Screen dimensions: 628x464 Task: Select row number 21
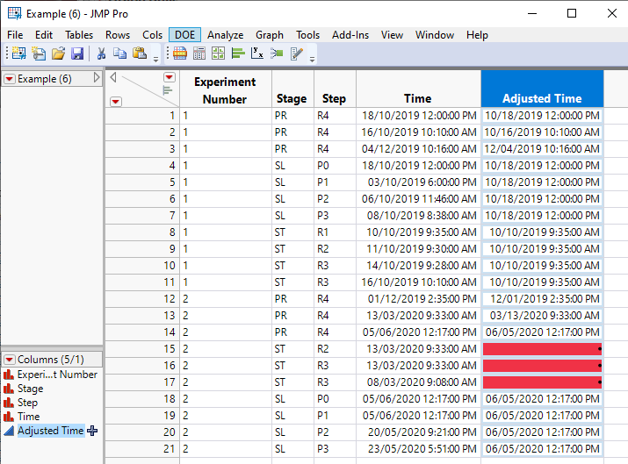tap(141, 449)
